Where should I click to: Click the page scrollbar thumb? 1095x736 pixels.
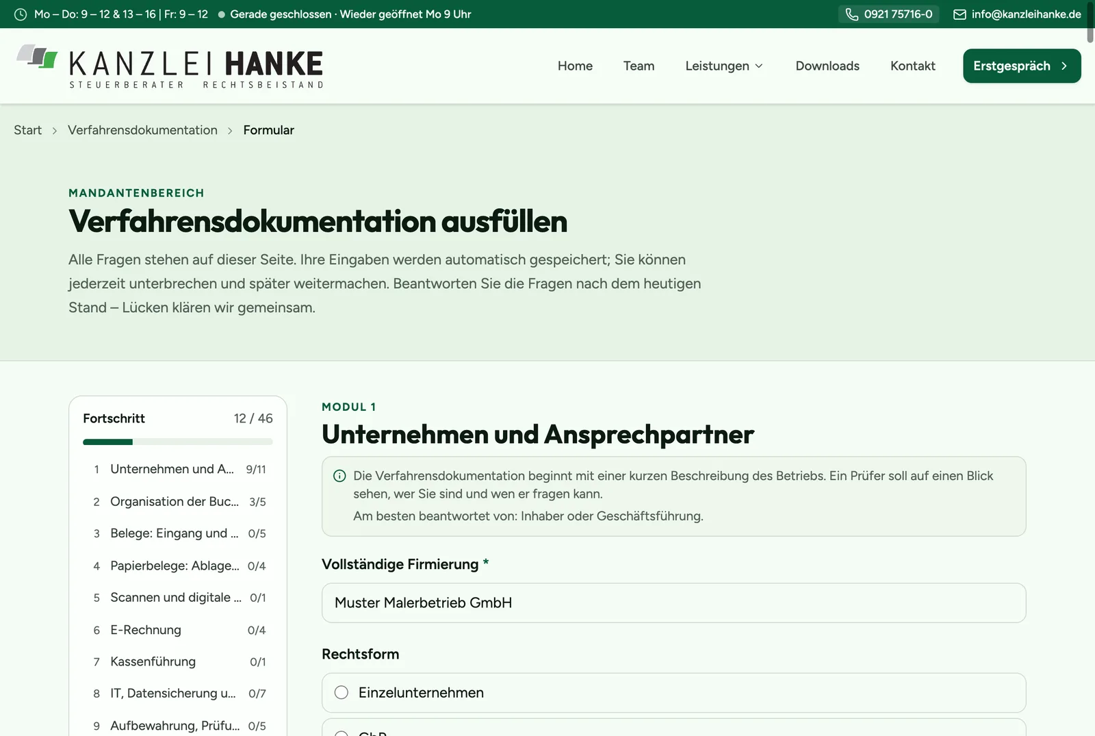point(1090,23)
